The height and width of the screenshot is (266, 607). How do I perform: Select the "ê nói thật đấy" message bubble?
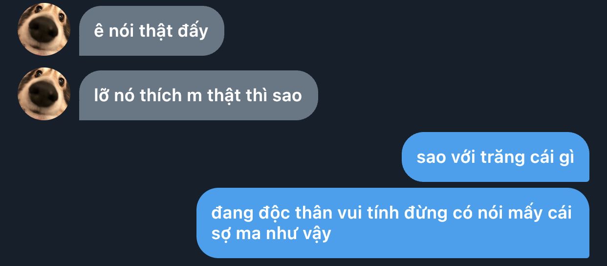pyautogui.click(x=152, y=31)
